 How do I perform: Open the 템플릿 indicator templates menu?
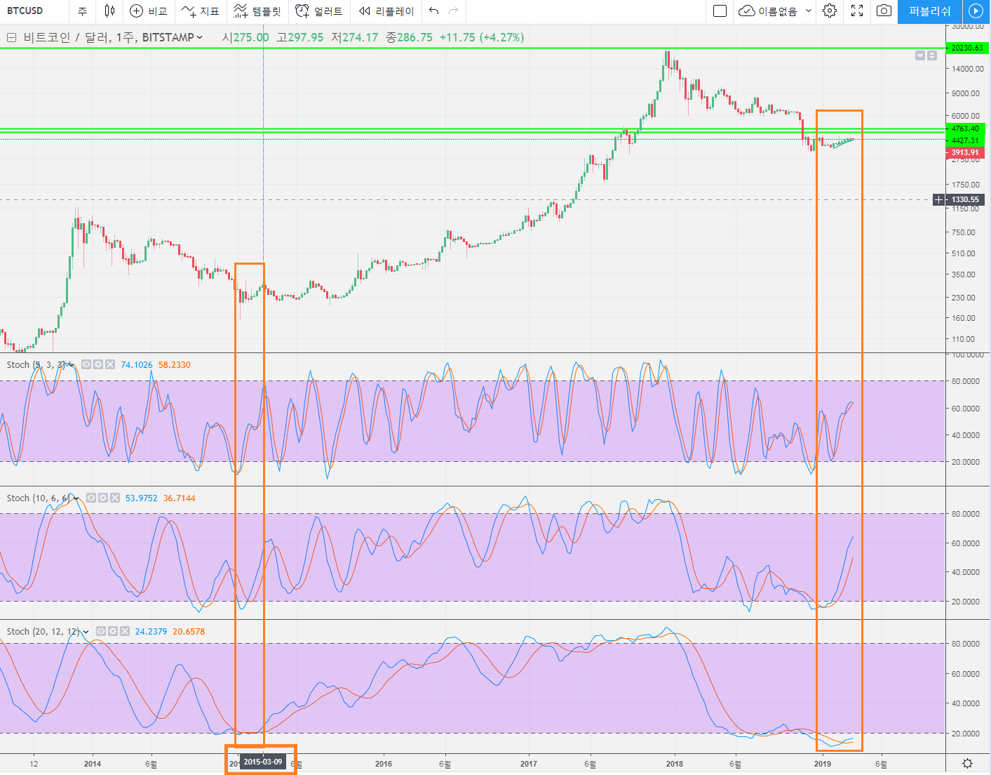pyautogui.click(x=257, y=11)
